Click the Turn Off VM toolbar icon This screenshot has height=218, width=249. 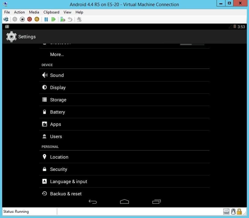[x=22, y=19]
